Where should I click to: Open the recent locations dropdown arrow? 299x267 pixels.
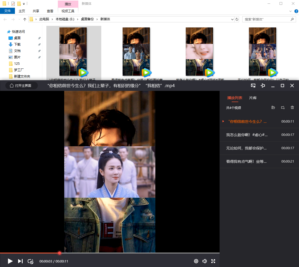pyautogui.click(x=19, y=19)
